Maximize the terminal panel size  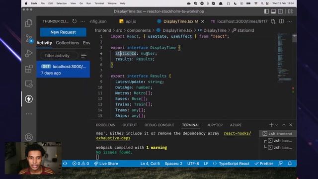pyautogui.click(x=284, y=125)
